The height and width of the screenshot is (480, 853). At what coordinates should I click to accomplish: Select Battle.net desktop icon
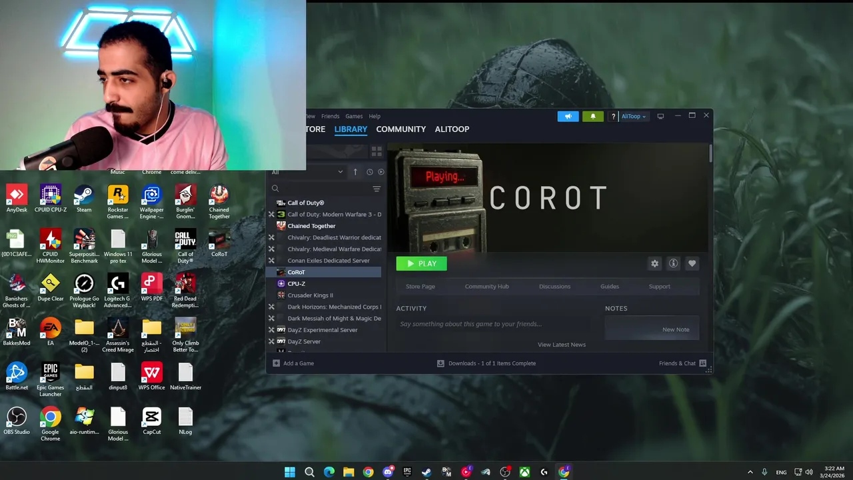[17, 377]
